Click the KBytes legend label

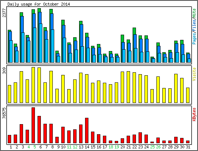pos(194,114)
